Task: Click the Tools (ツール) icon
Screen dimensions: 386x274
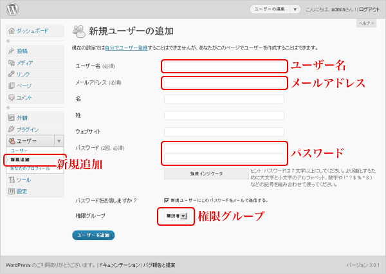Action: (12, 179)
